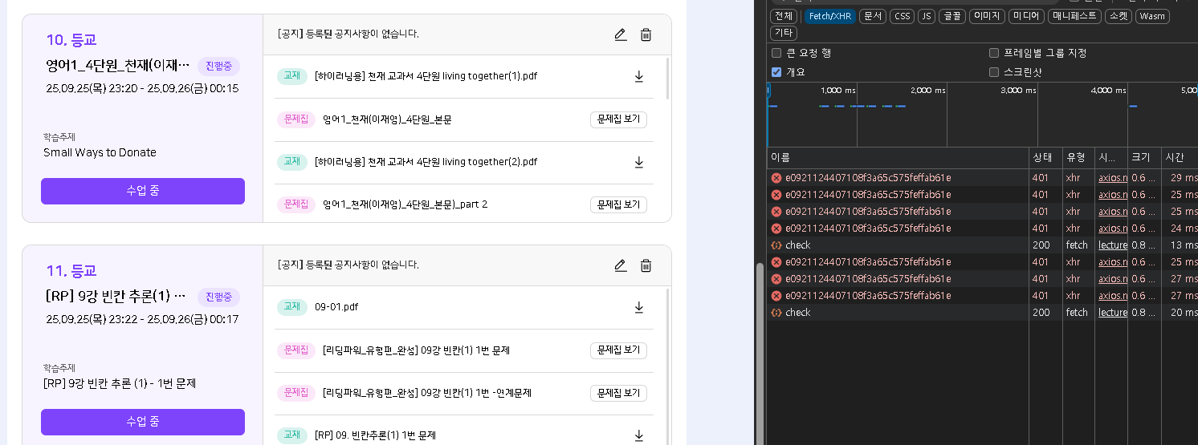Download living together(1).pdf textbook file

click(x=639, y=76)
